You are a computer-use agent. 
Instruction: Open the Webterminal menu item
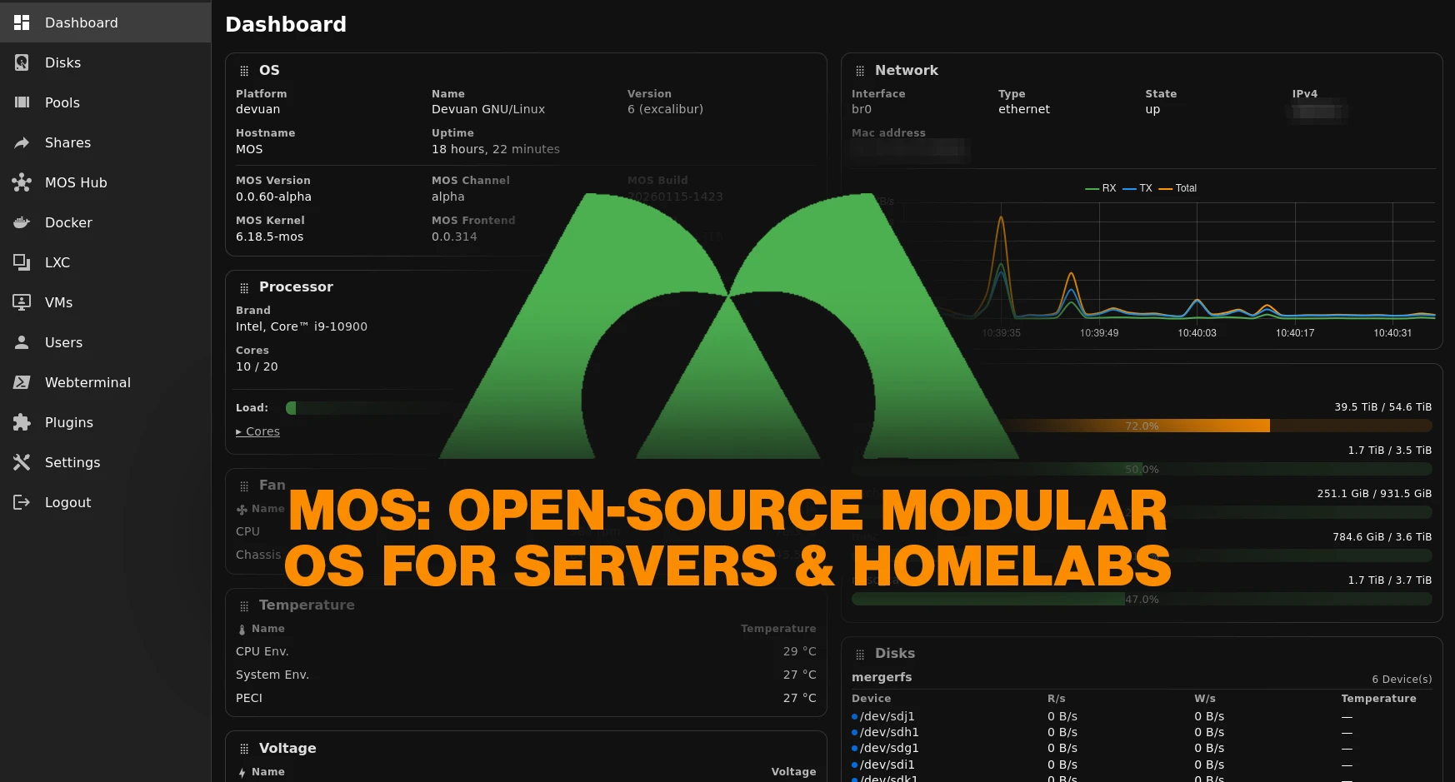87,382
